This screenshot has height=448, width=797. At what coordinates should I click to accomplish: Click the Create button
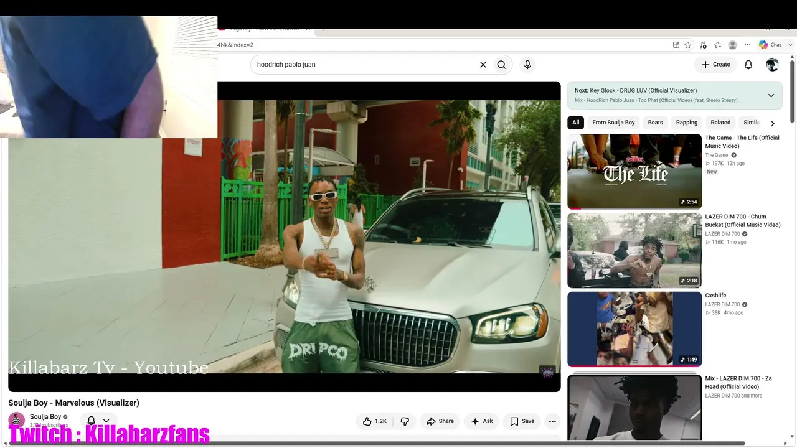pyautogui.click(x=715, y=65)
